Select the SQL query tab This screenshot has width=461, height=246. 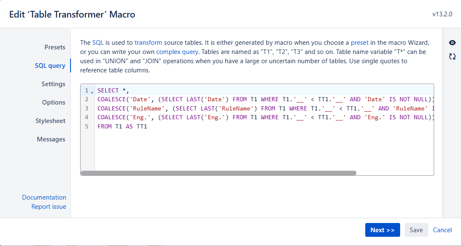[x=50, y=66]
